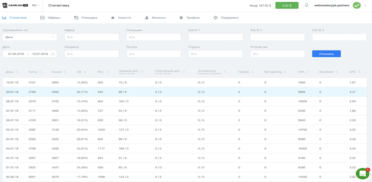Click the green checkmark avatar icon
The image size is (372, 182).
pos(356,5)
